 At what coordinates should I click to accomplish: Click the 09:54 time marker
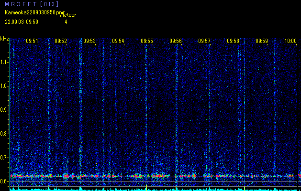click(118, 41)
